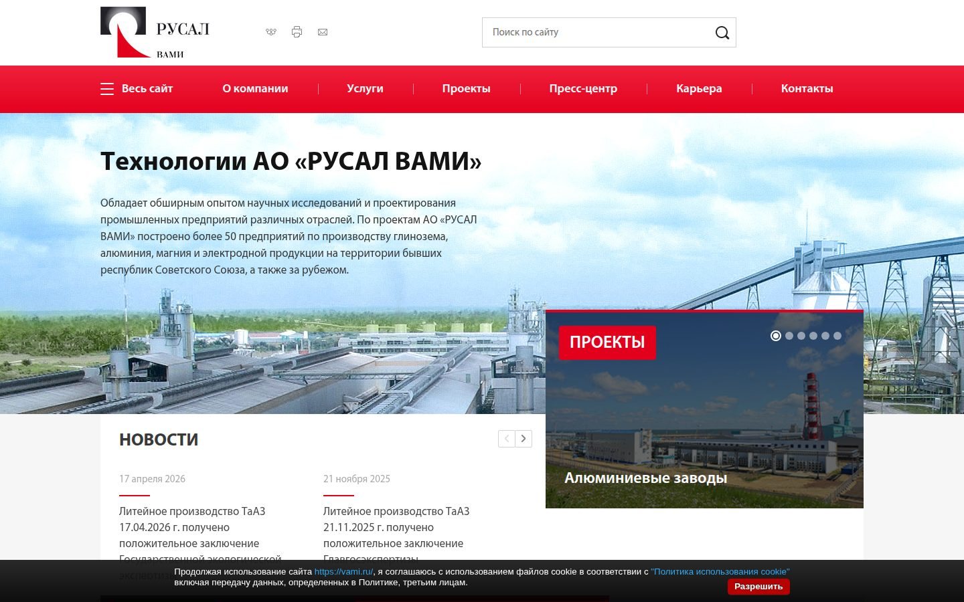Viewport: 964px width, 602px height.
Task: Open the 'Контакты' menu item
Action: coord(807,89)
